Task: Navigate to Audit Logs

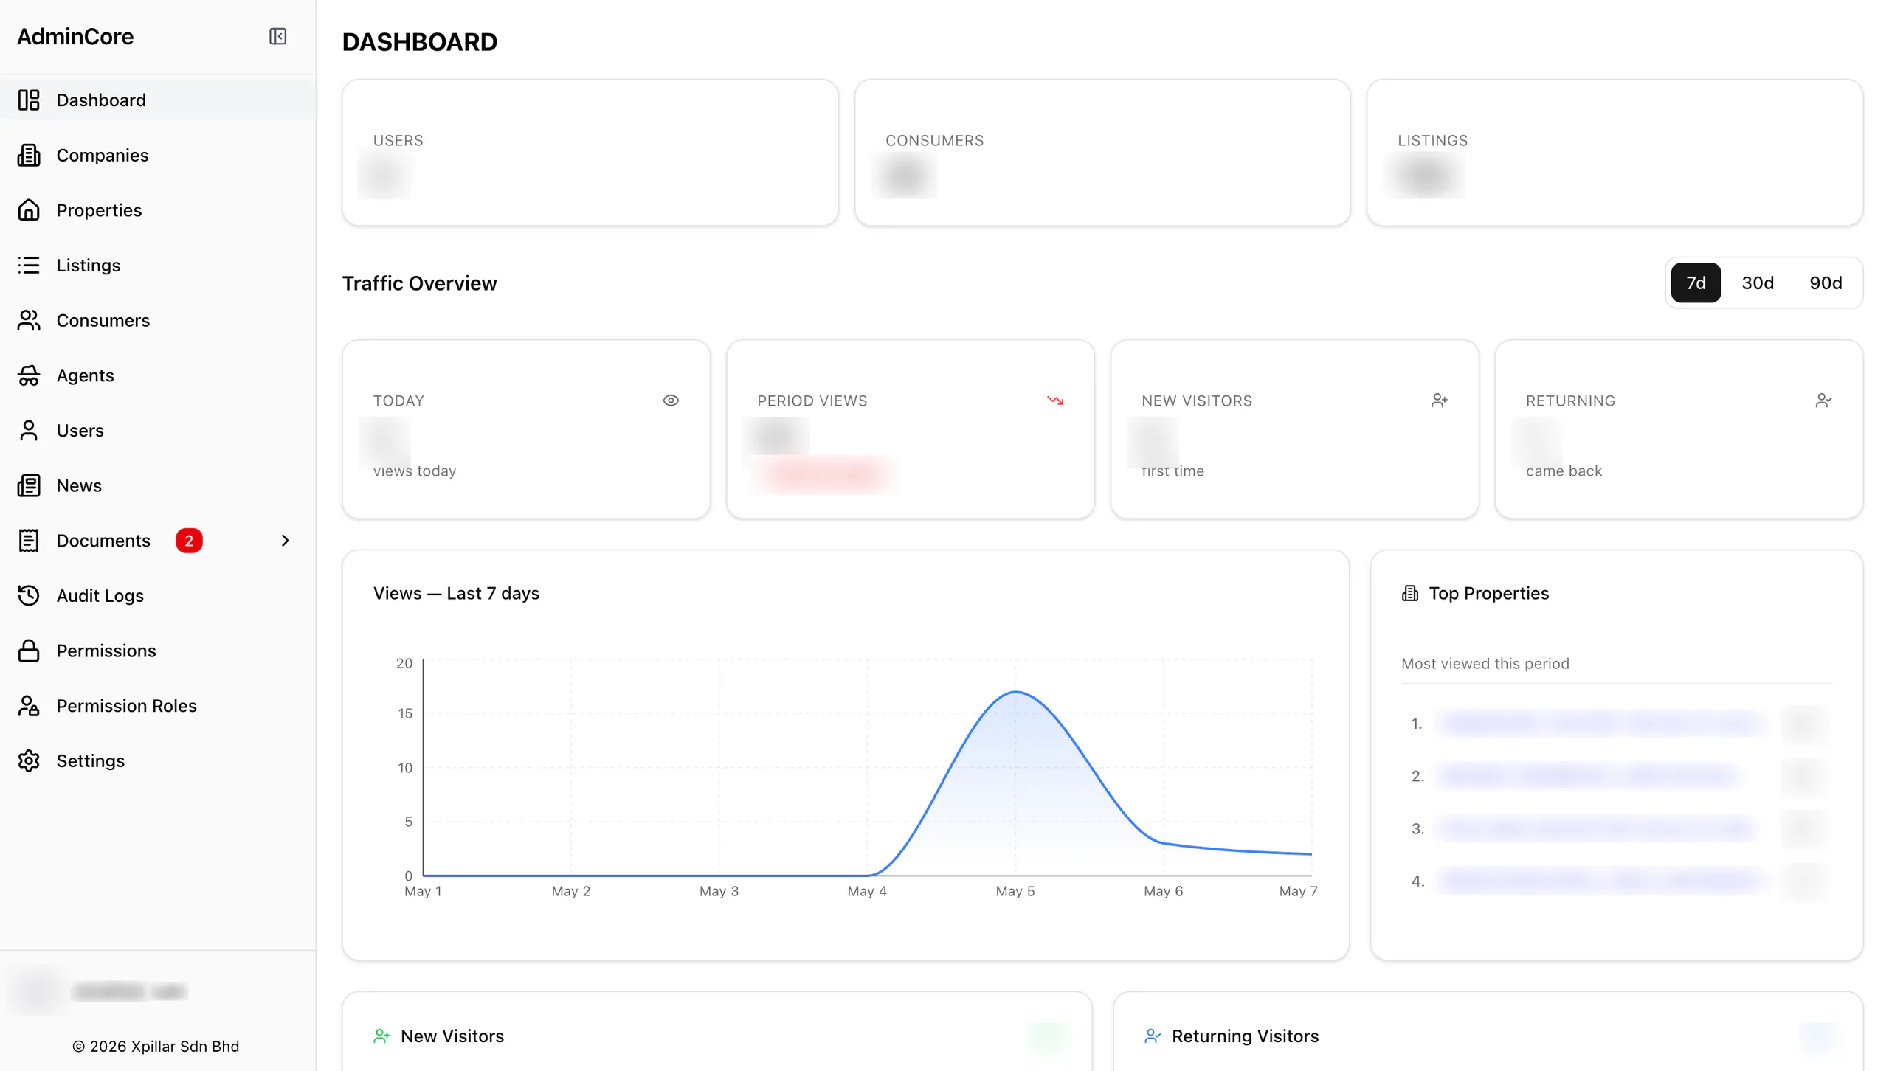Action: pos(158,595)
